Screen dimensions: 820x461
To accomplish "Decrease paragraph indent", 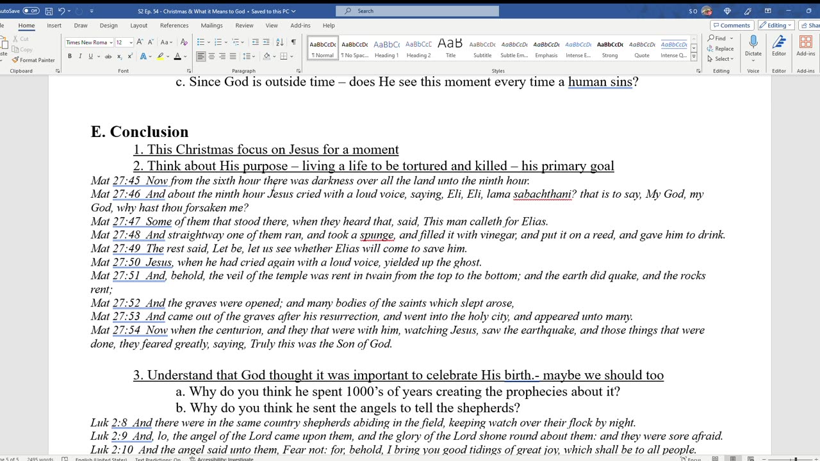I will [x=256, y=42].
